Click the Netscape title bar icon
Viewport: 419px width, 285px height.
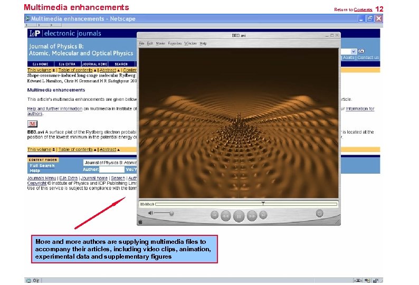click(x=27, y=18)
